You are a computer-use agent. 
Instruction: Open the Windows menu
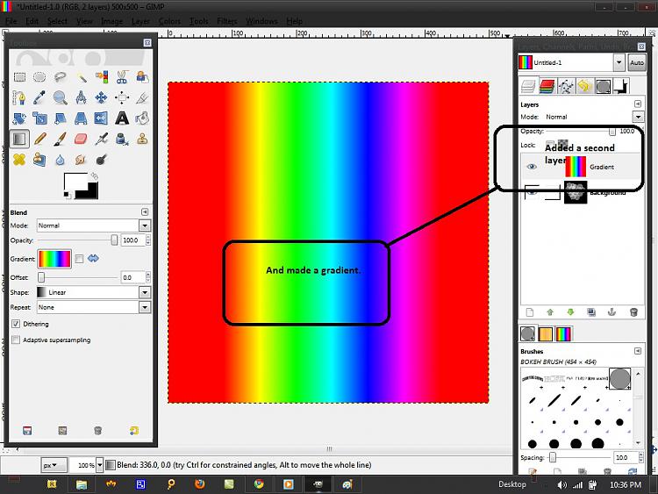tap(261, 21)
